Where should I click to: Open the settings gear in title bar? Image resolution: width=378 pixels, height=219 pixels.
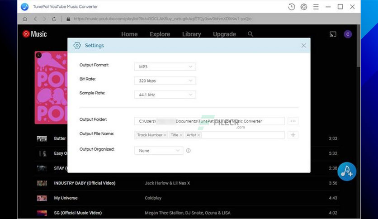pos(304,7)
